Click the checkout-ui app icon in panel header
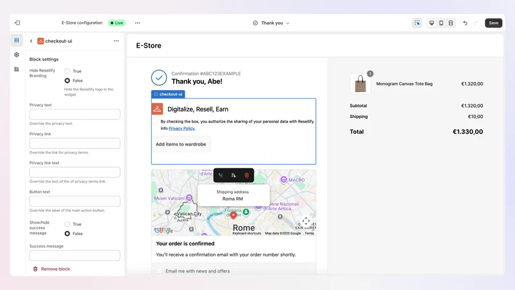 [41, 41]
